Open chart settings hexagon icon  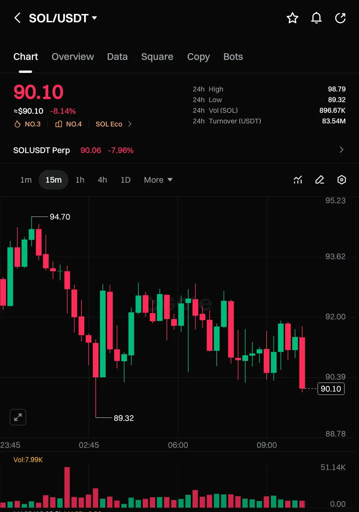click(x=342, y=180)
